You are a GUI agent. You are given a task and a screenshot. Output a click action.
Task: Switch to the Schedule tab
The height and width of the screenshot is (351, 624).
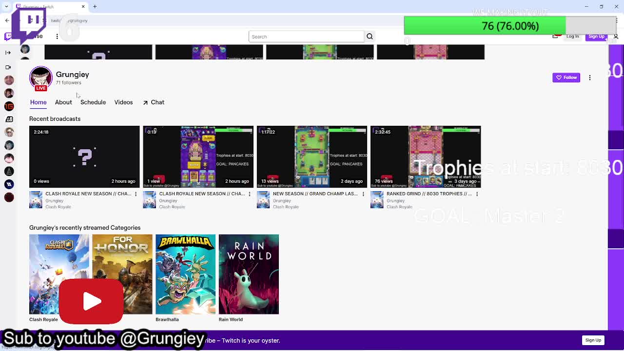[x=93, y=102]
